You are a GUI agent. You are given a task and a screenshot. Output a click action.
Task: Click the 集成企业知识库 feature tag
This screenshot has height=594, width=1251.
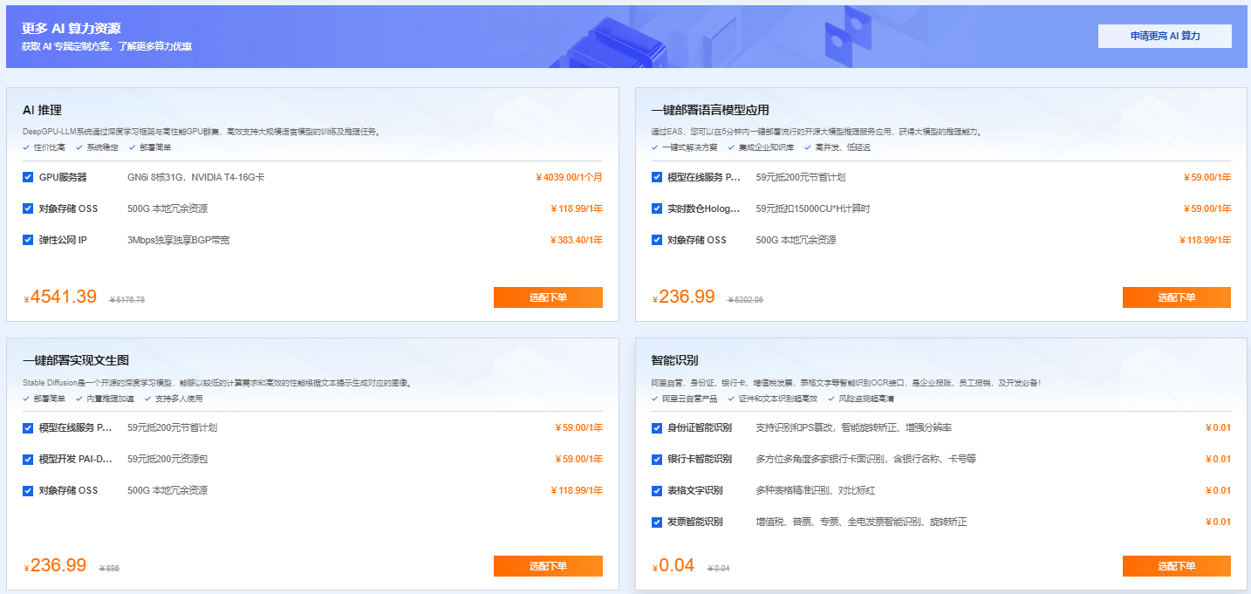click(766, 147)
